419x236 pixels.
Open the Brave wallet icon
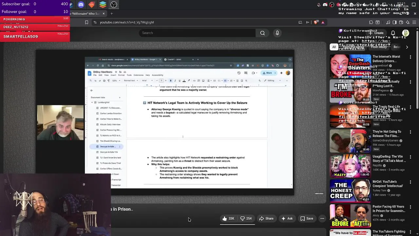[x=401, y=22]
